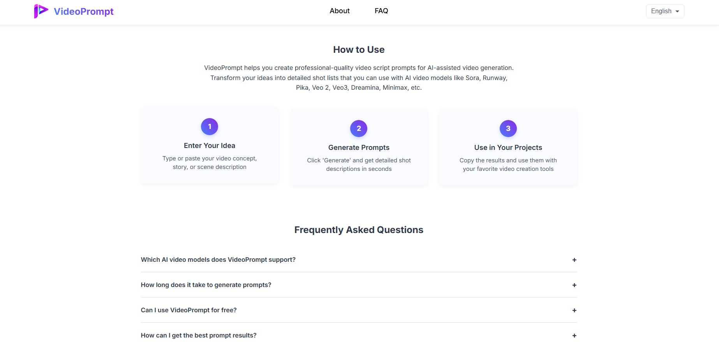Viewport: 719px width, 348px height.
Task: Click the step 2 numbered circle
Action: click(x=359, y=129)
